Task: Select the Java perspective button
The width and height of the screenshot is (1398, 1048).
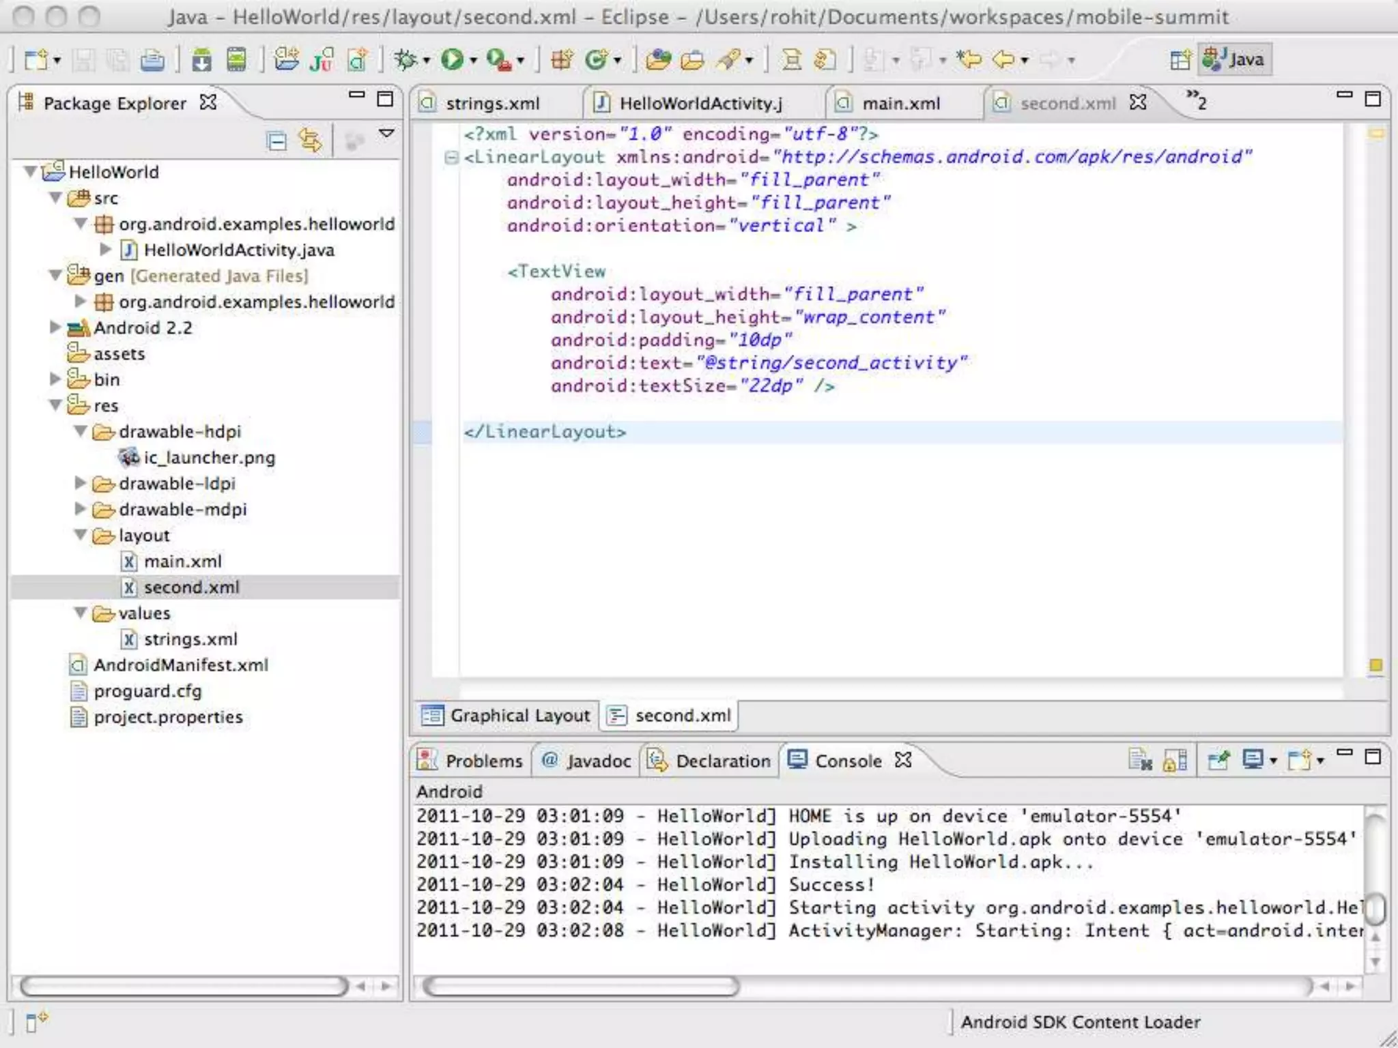Action: coord(1235,59)
